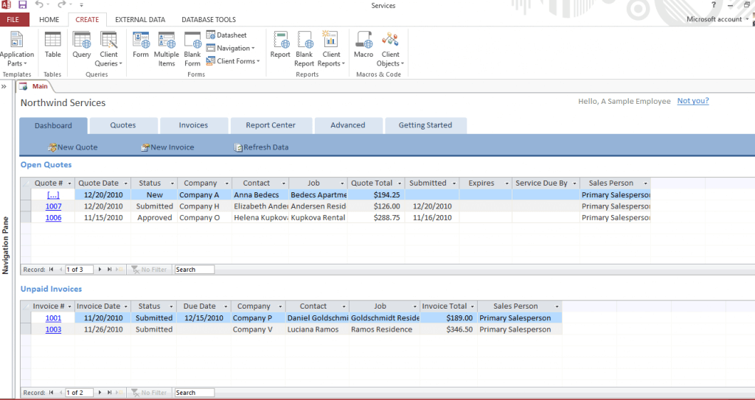This screenshot has height=400, width=755.
Task: Expand the Client Forms dropdown
Action: (237, 62)
